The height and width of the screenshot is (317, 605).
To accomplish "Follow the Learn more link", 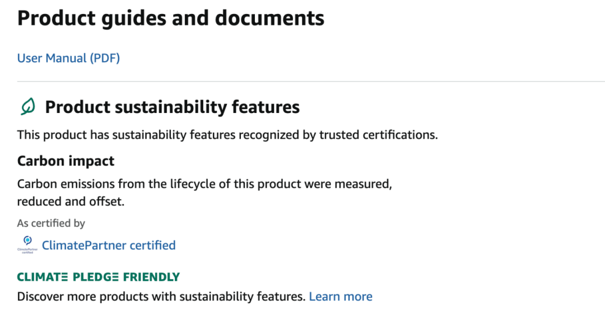I will coord(341,296).
